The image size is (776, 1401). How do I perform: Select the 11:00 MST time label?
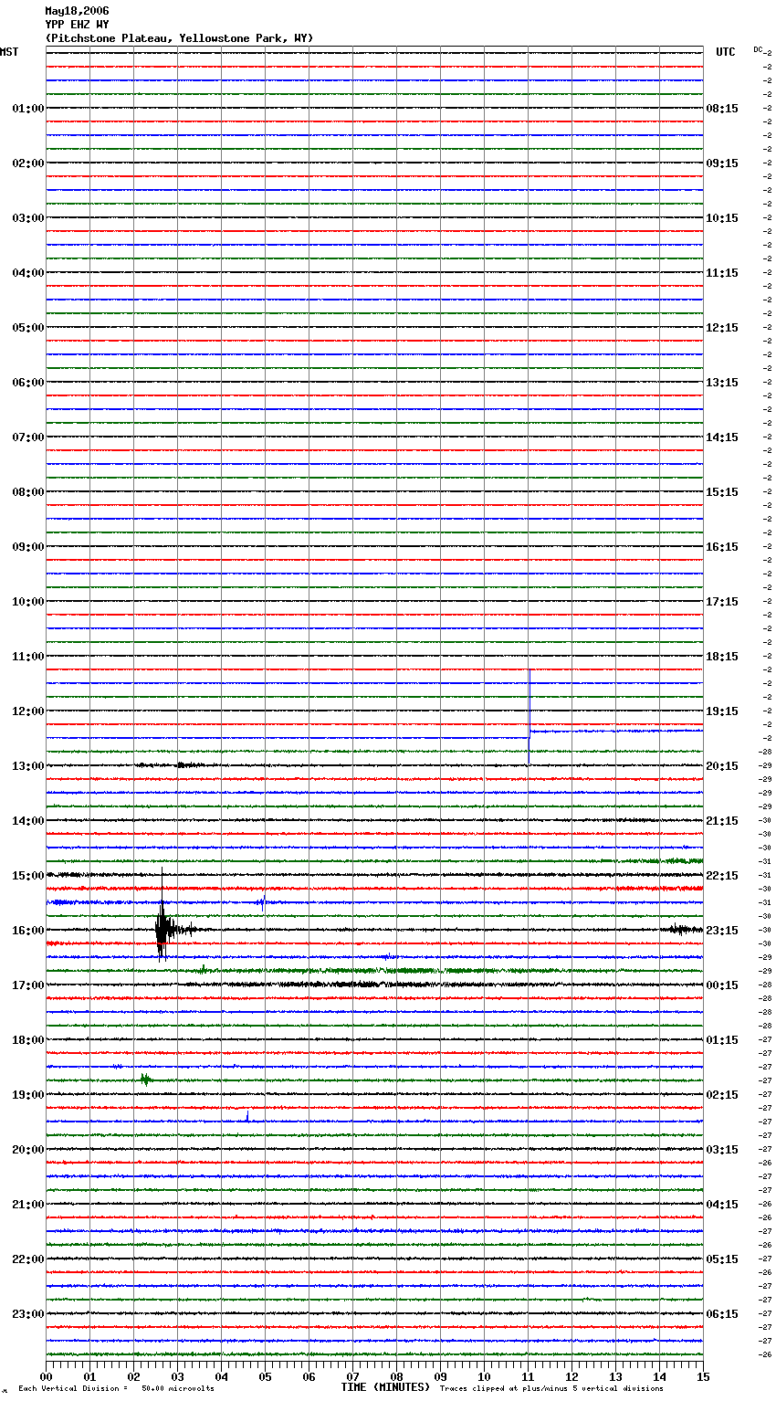click(28, 657)
